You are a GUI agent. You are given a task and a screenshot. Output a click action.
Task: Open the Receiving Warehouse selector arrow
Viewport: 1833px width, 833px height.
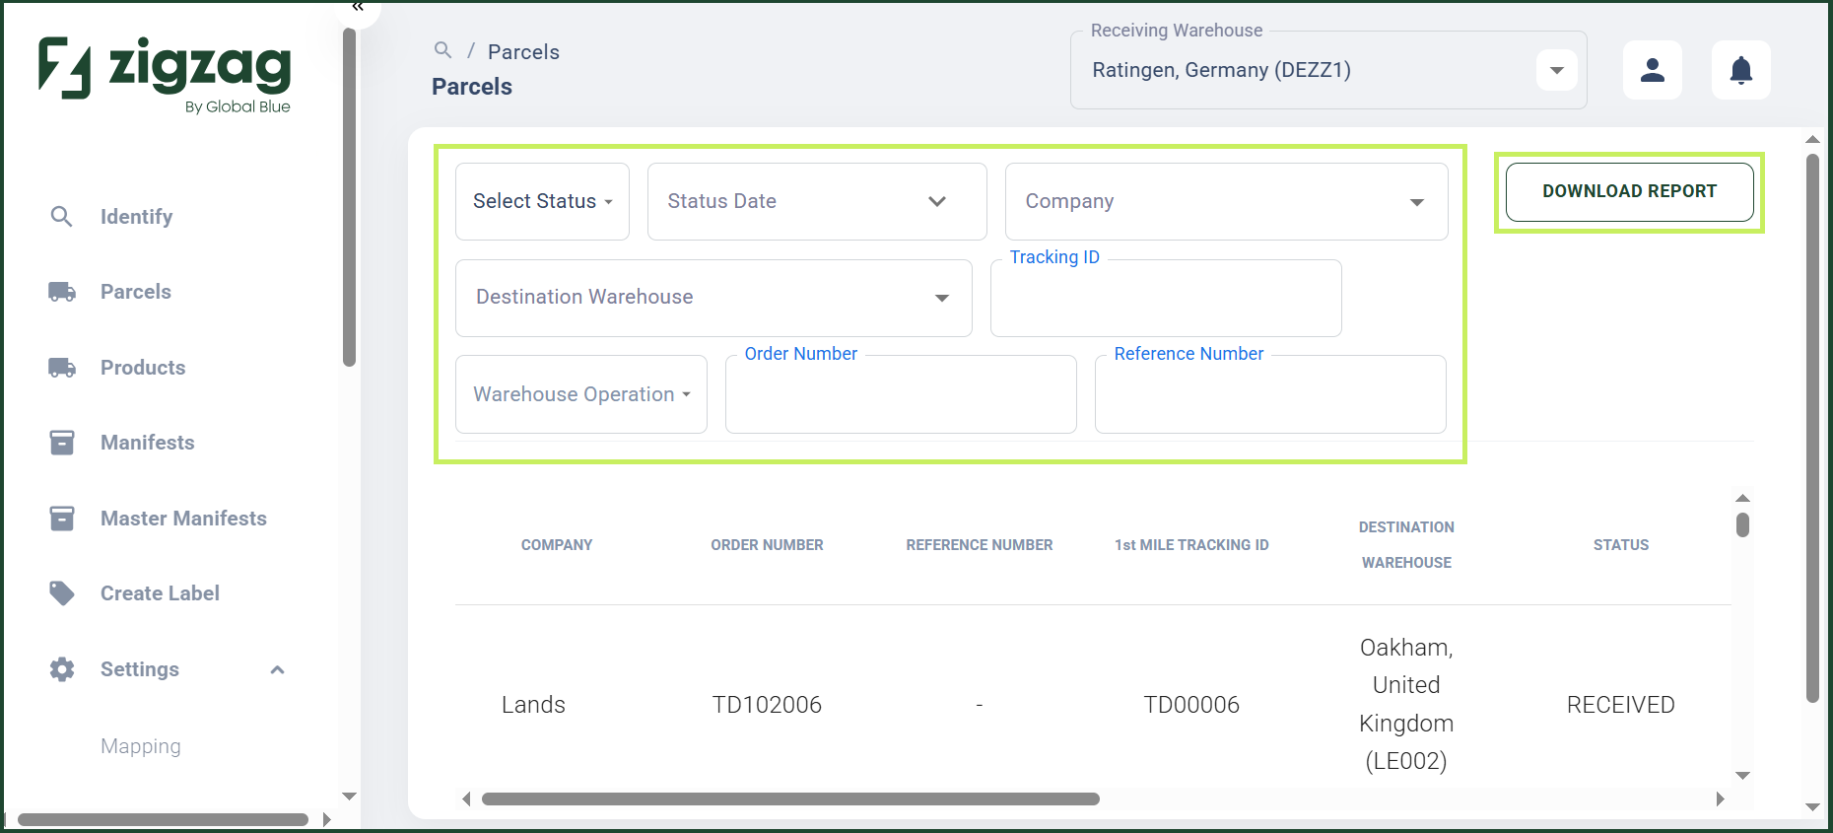1557,70
